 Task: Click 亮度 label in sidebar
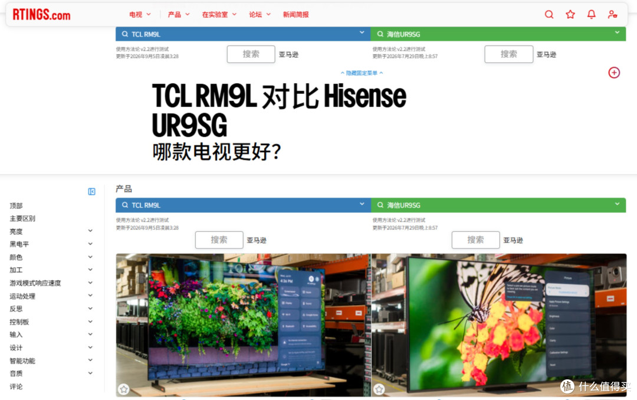pos(17,231)
